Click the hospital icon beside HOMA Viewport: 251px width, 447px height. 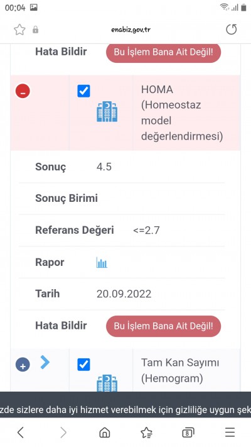point(107,111)
